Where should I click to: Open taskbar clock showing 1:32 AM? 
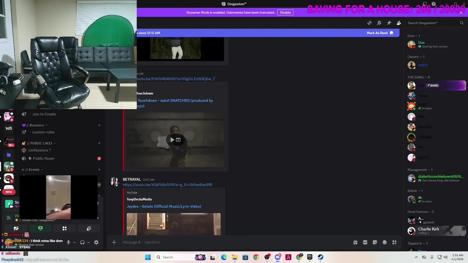point(458,257)
